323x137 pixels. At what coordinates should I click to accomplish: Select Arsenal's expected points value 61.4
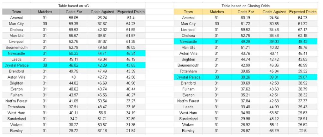[131, 18]
